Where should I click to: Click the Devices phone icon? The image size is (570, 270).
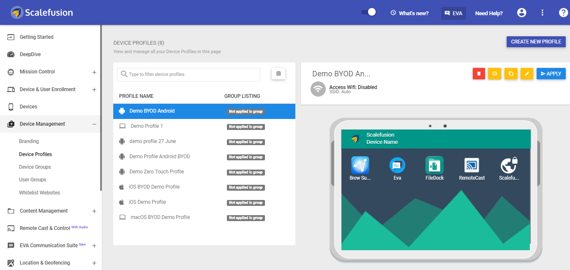(11, 107)
